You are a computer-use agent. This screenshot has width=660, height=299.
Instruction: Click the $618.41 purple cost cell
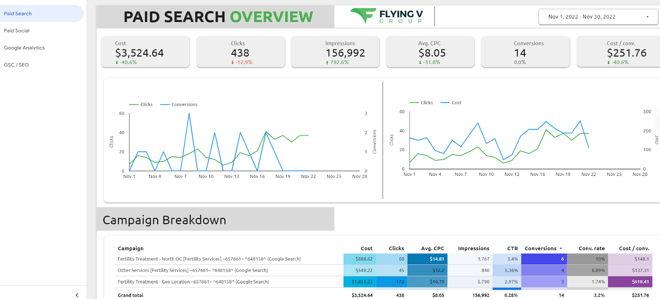coord(630,282)
